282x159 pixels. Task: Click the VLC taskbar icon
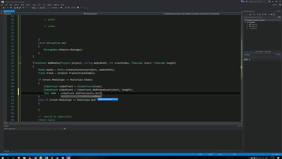click(x=30, y=158)
